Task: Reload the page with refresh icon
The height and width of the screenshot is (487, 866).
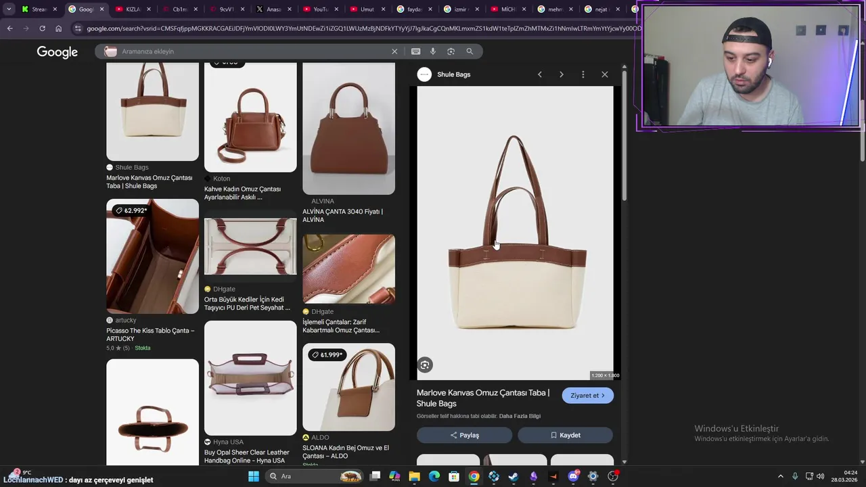Action: tap(42, 28)
